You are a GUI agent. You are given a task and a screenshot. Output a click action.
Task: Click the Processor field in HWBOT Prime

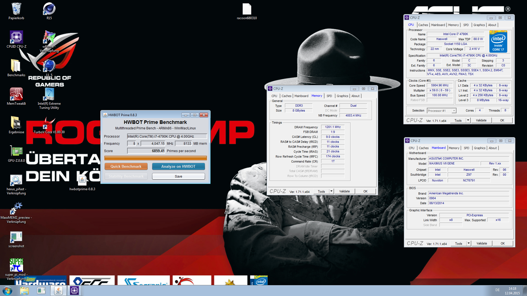click(x=167, y=136)
